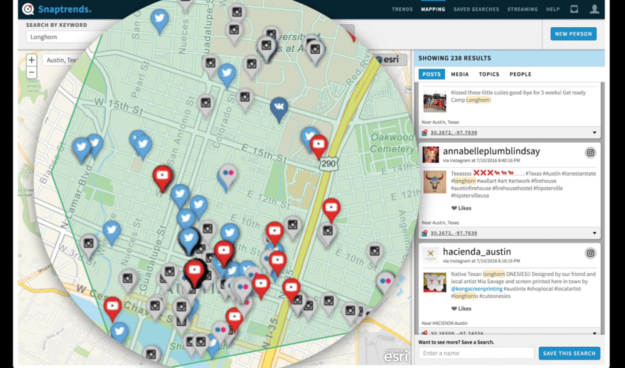Click Likes on annabelleplumblindsay post
The height and width of the screenshot is (368, 625).
(x=461, y=208)
